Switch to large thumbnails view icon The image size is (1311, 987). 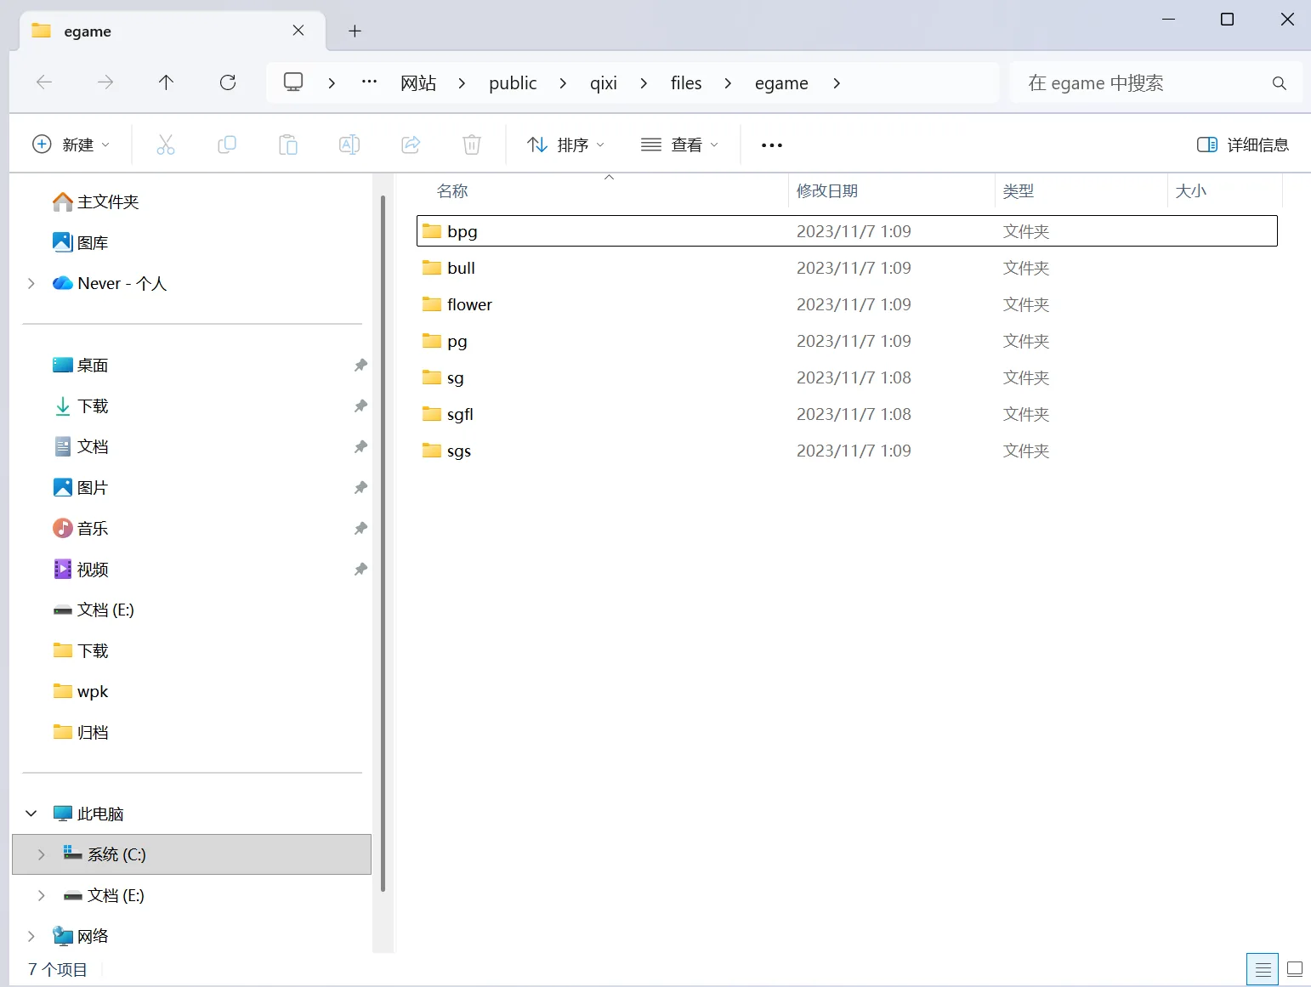(x=1295, y=969)
